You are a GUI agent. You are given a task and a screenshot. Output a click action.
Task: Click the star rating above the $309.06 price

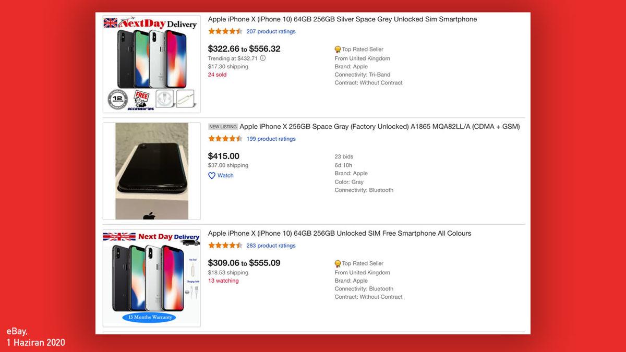[x=225, y=246]
